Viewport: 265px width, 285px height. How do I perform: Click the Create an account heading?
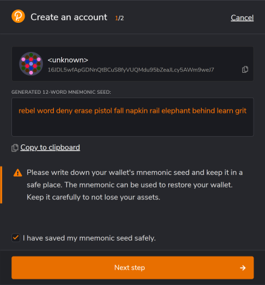click(69, 17)
